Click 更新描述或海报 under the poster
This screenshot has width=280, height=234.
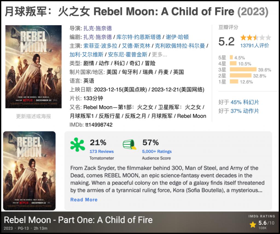pyautogui.click(x=33, y=116)
